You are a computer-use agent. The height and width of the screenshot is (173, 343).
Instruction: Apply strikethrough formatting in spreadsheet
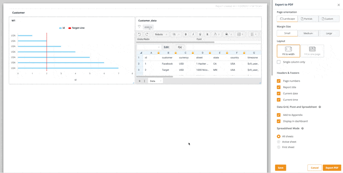pos(208,34)
